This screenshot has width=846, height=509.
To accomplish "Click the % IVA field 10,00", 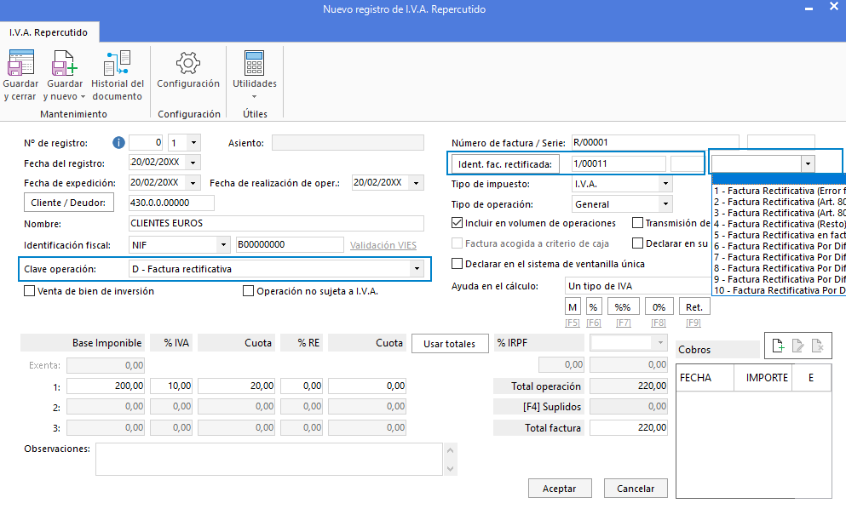I will 171,386.
